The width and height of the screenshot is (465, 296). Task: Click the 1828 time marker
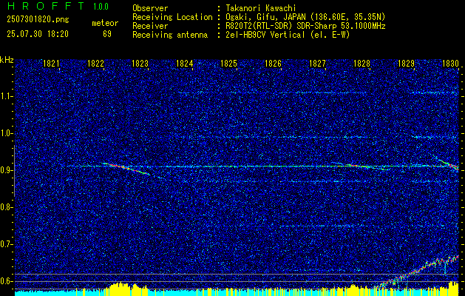coord(362,64)
